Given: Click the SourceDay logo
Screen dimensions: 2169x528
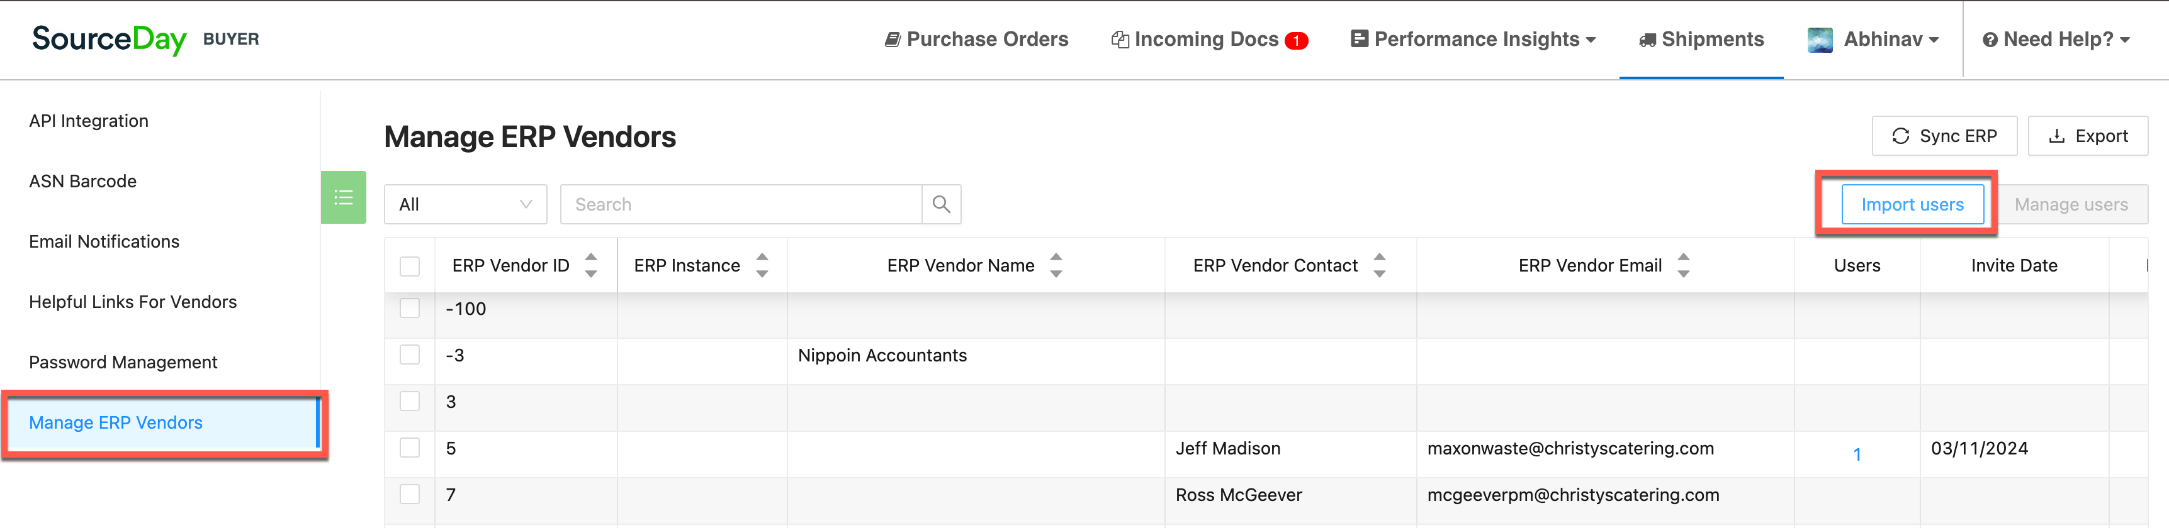Looking at the screenshot, I should pos(110,40).
